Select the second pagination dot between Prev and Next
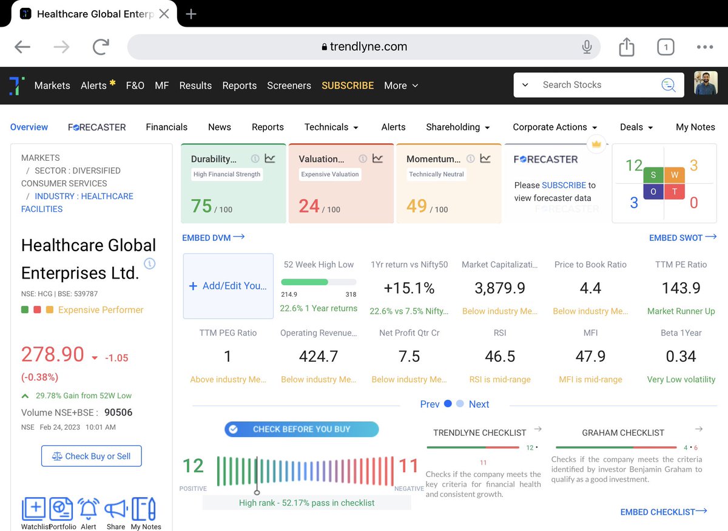 pyautogui.click(x=460, y=404)
